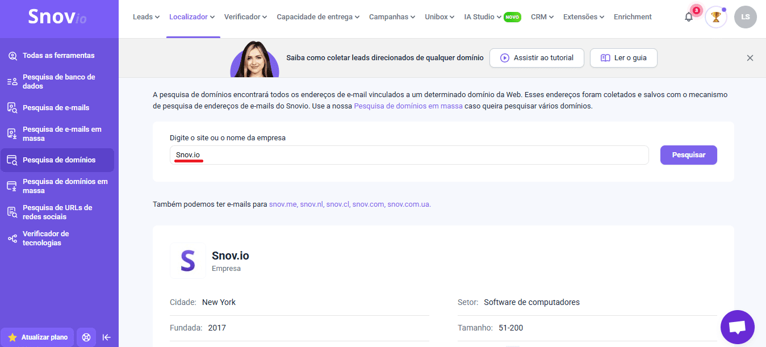Click Atualizar plano upgrade button

[x=38, y=337]
